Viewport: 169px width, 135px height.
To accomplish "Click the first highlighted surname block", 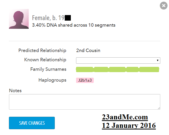I will 84,69.
